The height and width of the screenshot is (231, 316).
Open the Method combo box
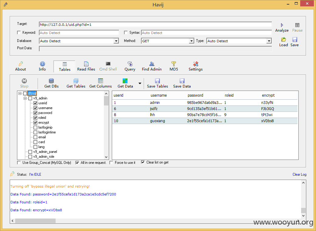tap(167, 41)
